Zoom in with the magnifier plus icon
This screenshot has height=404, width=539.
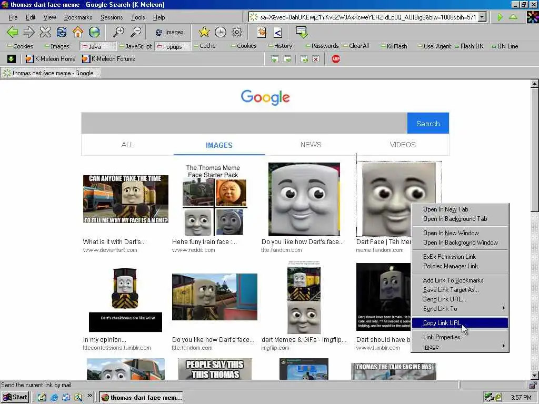pyautogui.click(x=118, y=32)
